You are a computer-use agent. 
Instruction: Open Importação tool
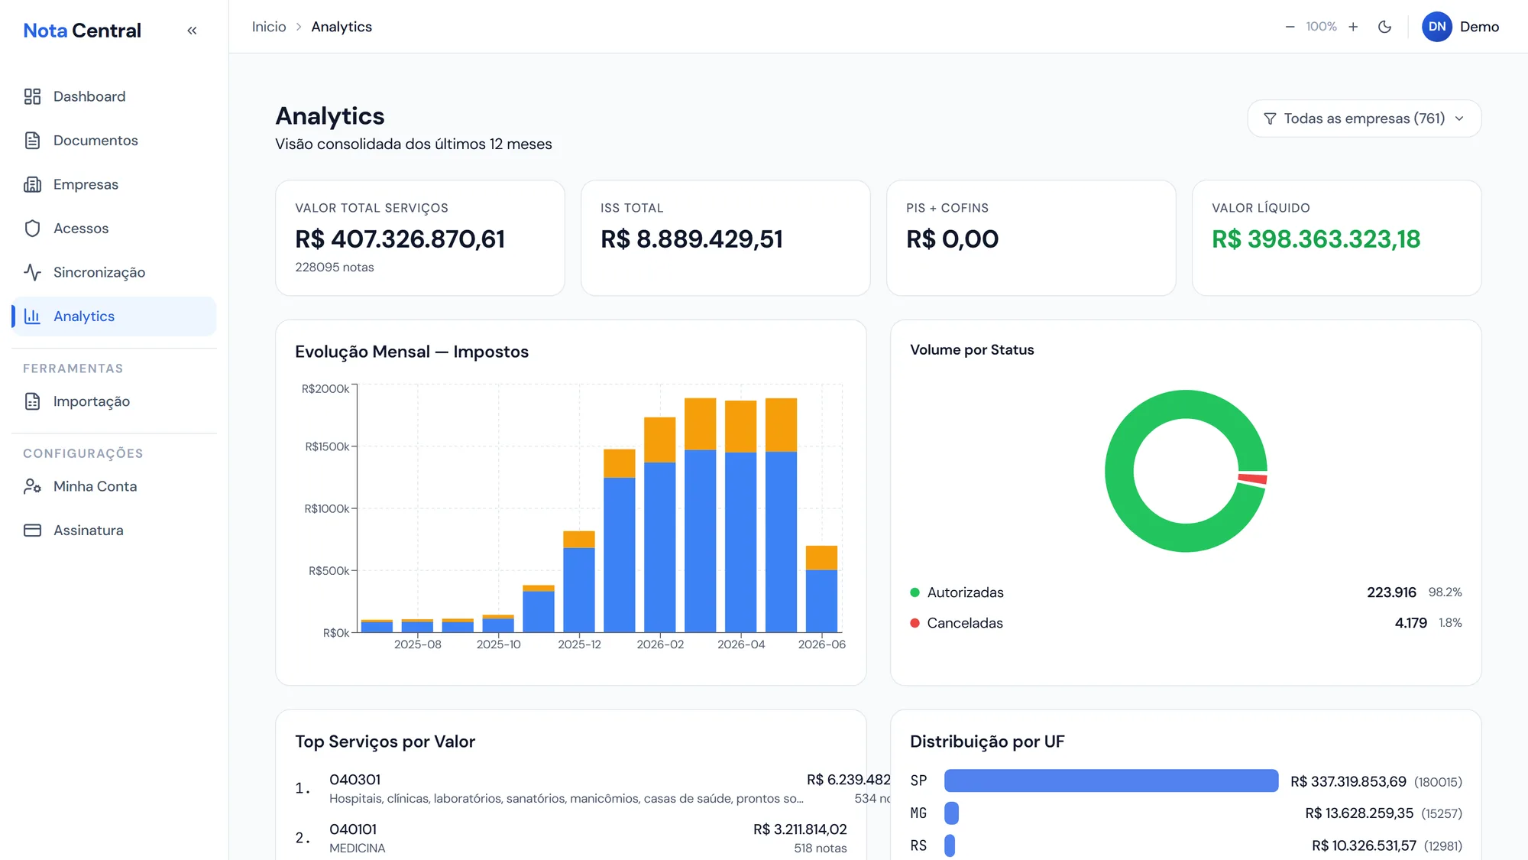click(114, 401)
